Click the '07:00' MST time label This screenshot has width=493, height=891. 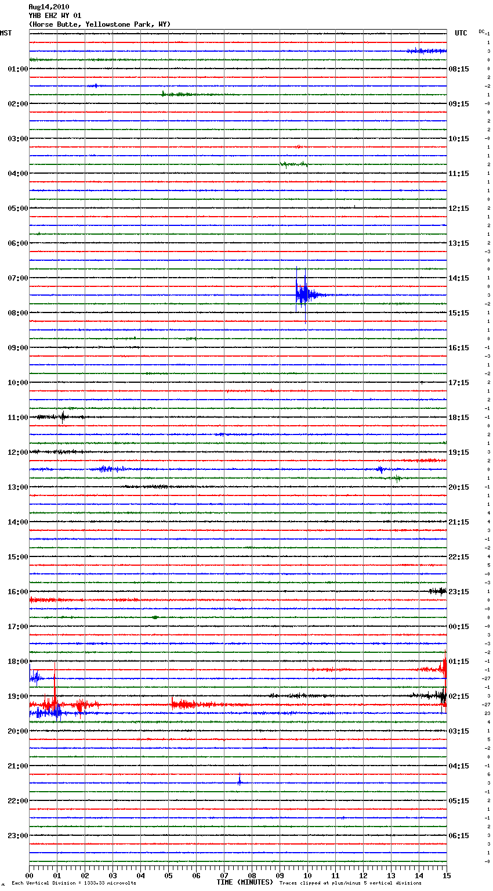pos(18,278)
